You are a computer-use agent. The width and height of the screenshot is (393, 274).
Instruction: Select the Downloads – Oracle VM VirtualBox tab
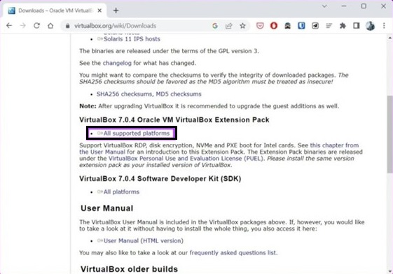pyautogui.click(x=55, y=10)
